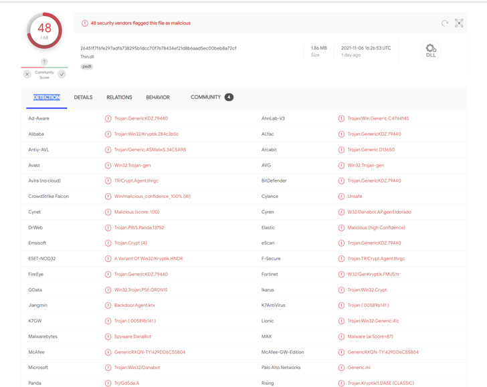Click Trojan:Win32/Danabot detection result
Image resolution: width=487 pixels, height=387 pixels.
tap(137, 368)
